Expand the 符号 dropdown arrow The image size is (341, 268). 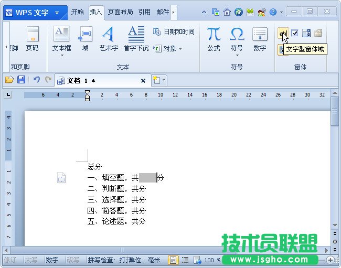[237, 56]
